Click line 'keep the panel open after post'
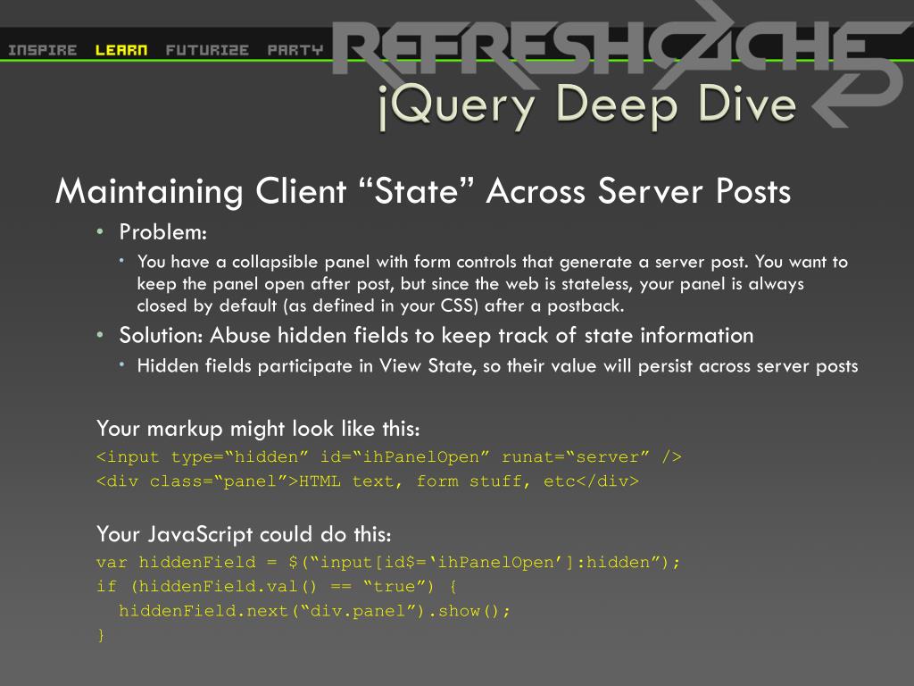This screenshot has height=686, width=914. click(x=469, y=284)
